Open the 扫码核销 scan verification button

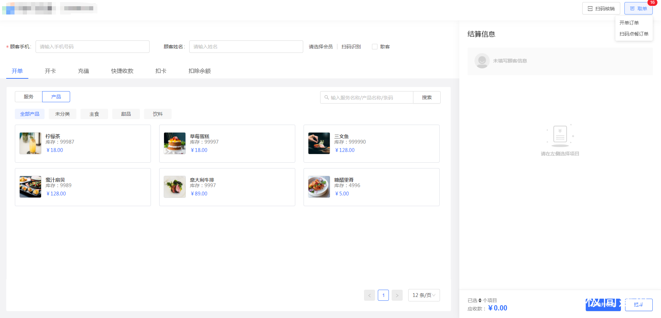(601, 9)
